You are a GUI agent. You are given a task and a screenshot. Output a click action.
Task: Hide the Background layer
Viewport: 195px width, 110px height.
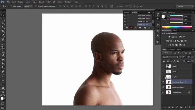coord(163,92)
